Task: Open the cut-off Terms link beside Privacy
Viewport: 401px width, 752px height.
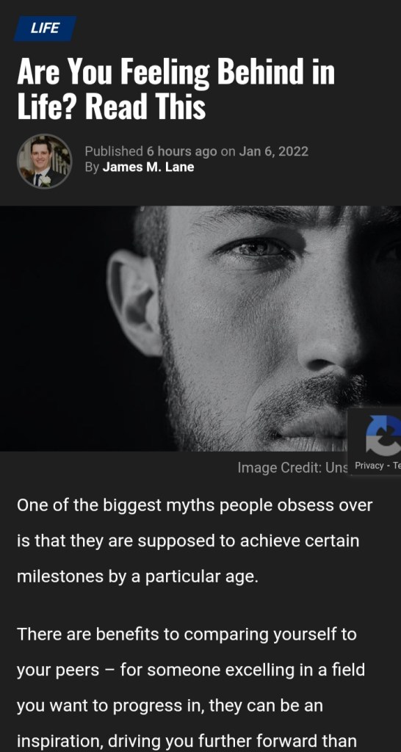Action: (x=397, y=465)
